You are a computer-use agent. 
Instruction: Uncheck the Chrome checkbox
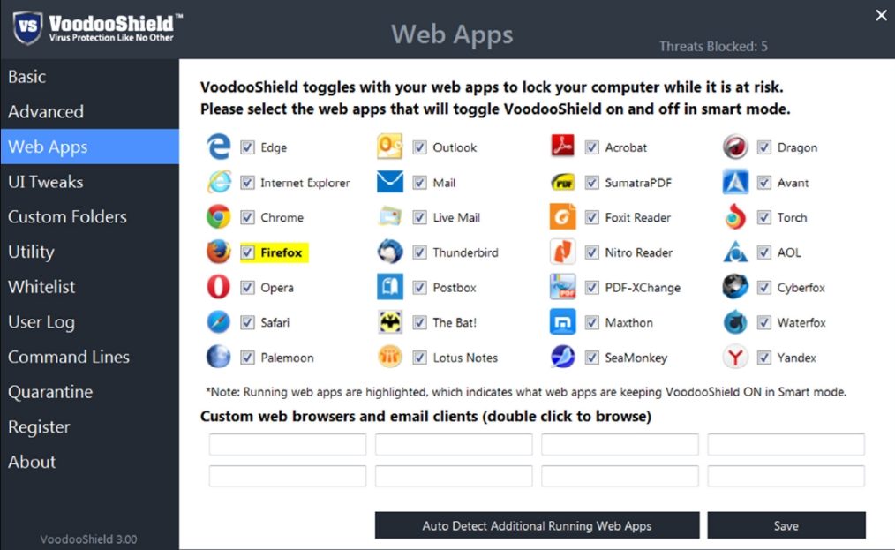click(247, 217)
